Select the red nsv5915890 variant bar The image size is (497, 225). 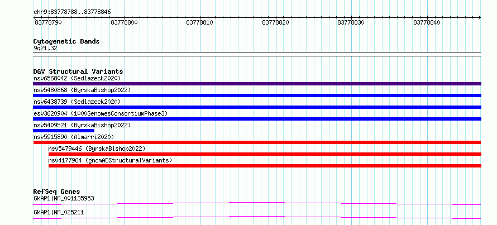tap(257, 142)
